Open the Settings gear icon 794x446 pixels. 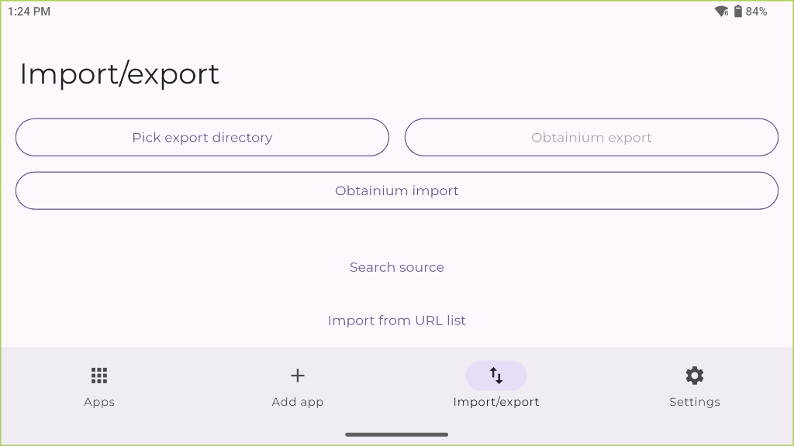[695, 376]
